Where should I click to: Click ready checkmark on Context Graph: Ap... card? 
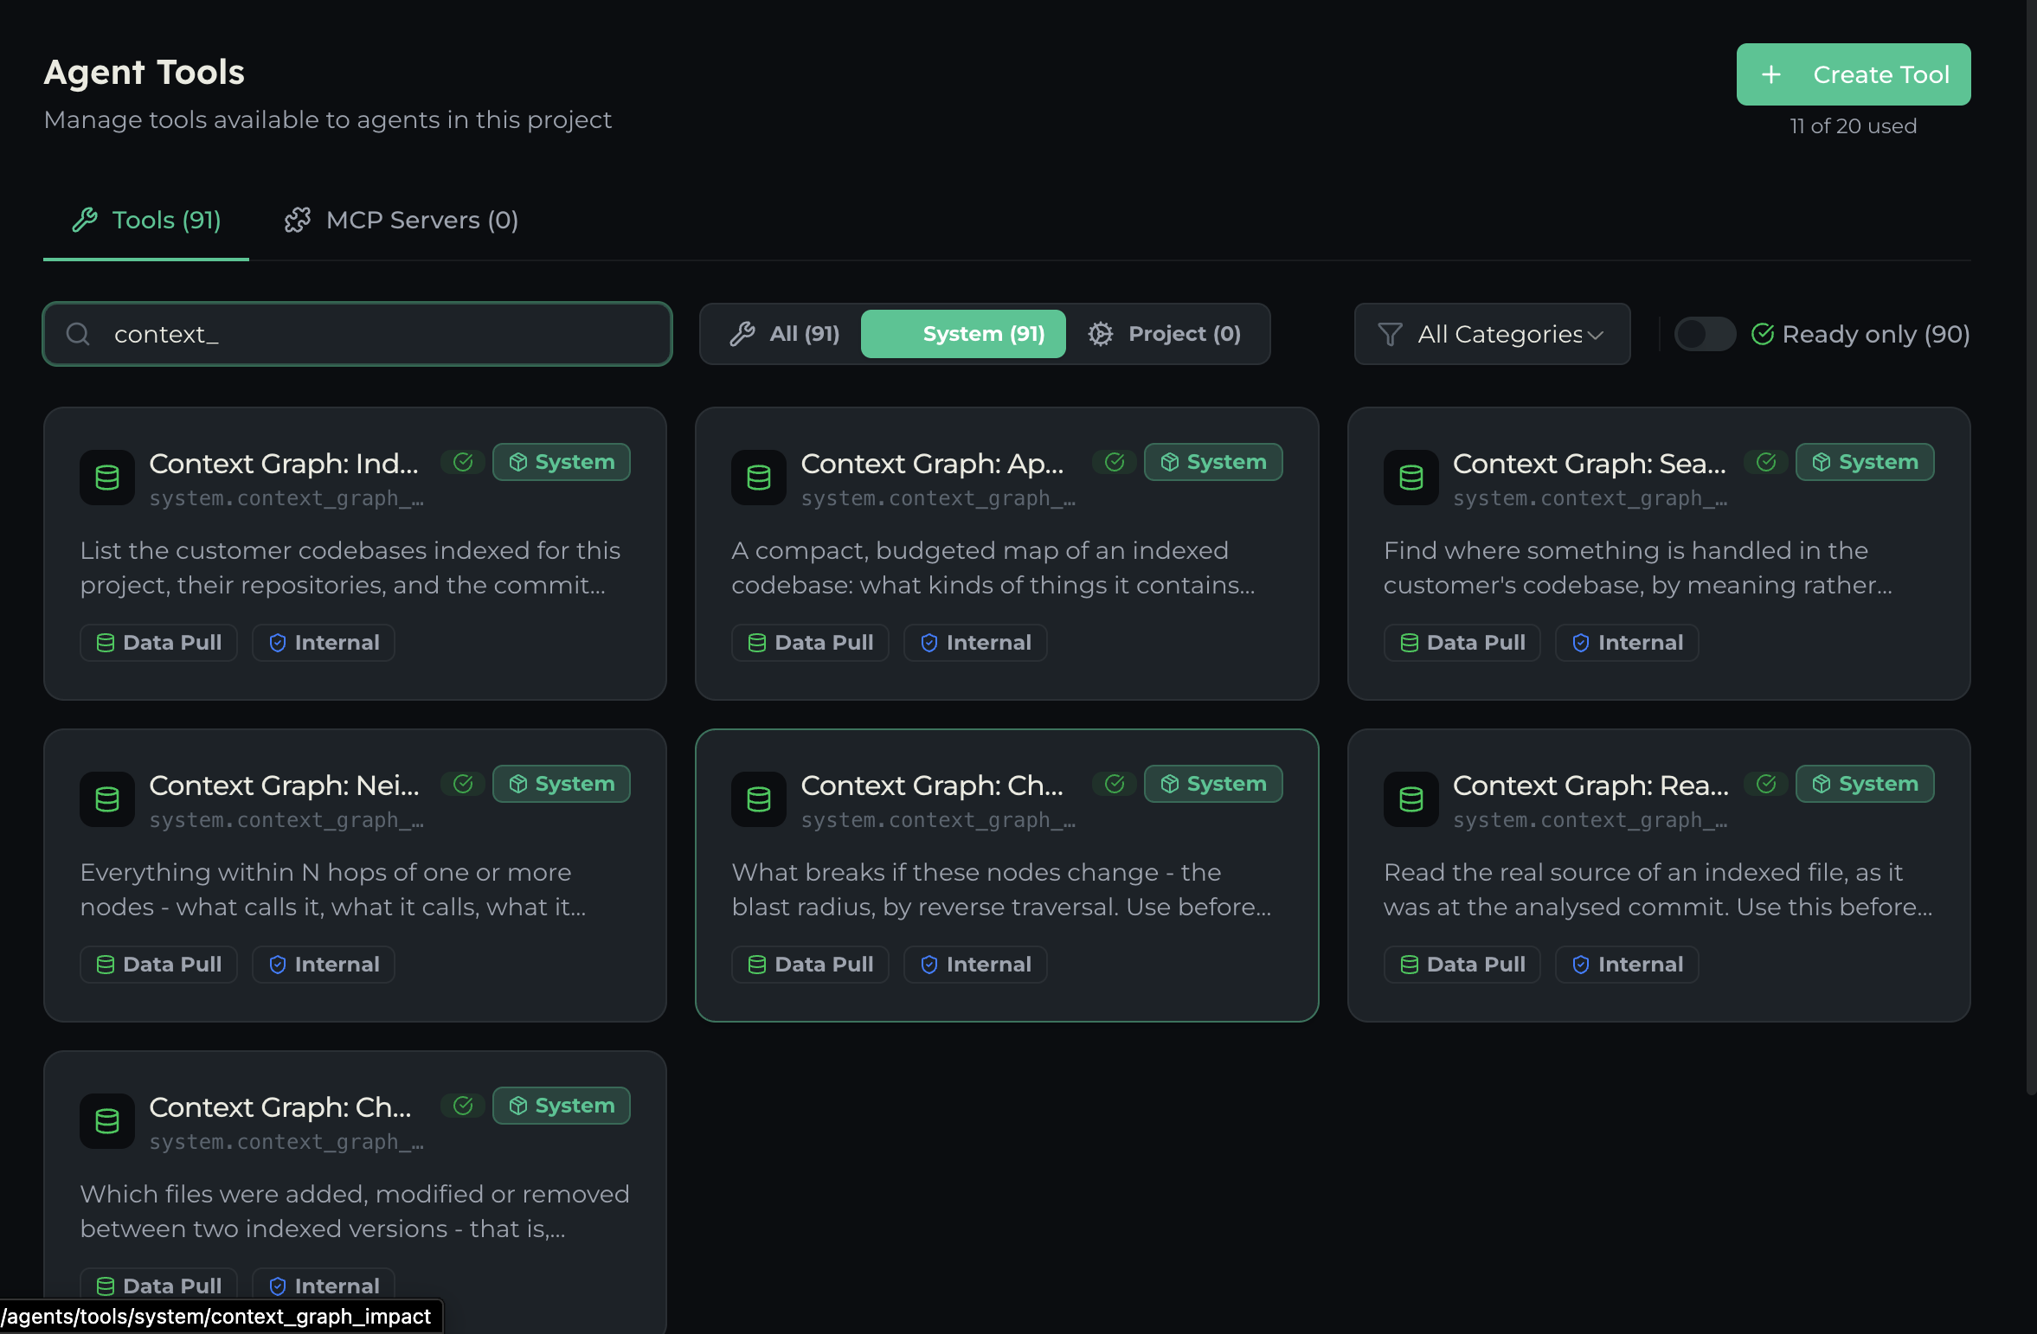click(x=1115, y=462)
